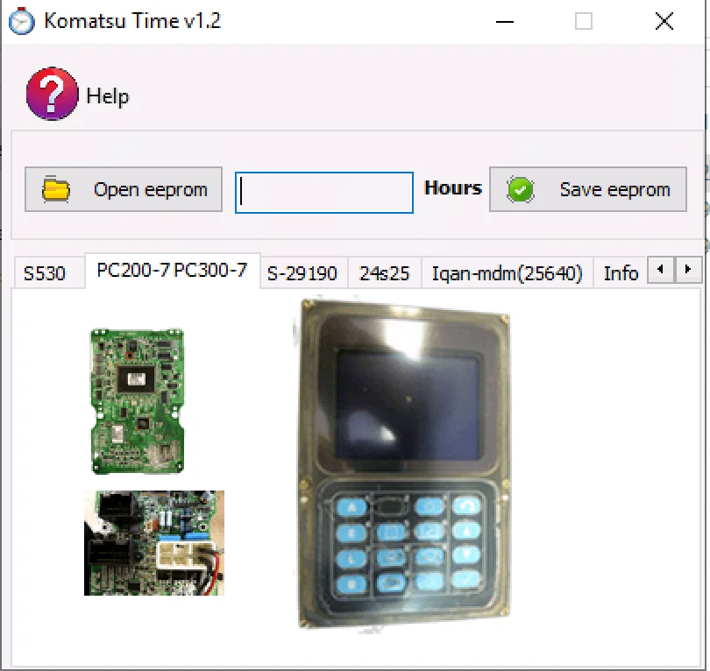The width and height of the screenshot is (710, 671).
Task: Click the connector board photo
Action: pos(154,543)
